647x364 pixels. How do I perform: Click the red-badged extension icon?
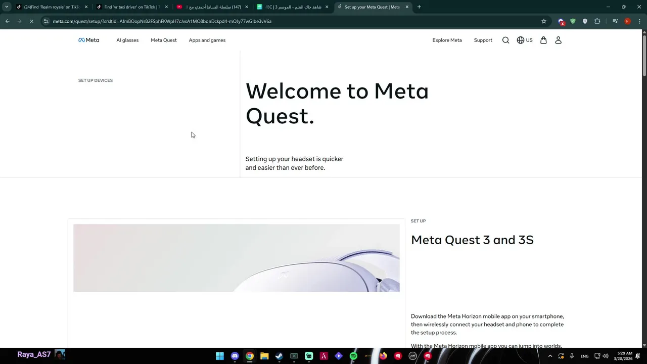click(x=561, y=22)
